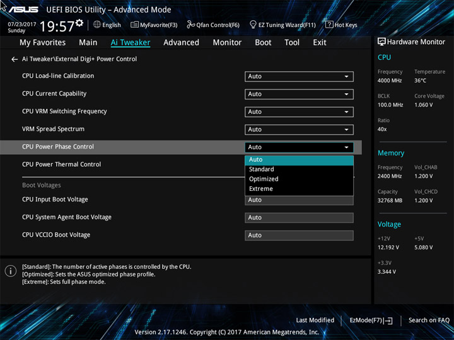The image size is (454, 340).
Task: Click the gear icon next to the clock
Action: click(x=79, y=23)
